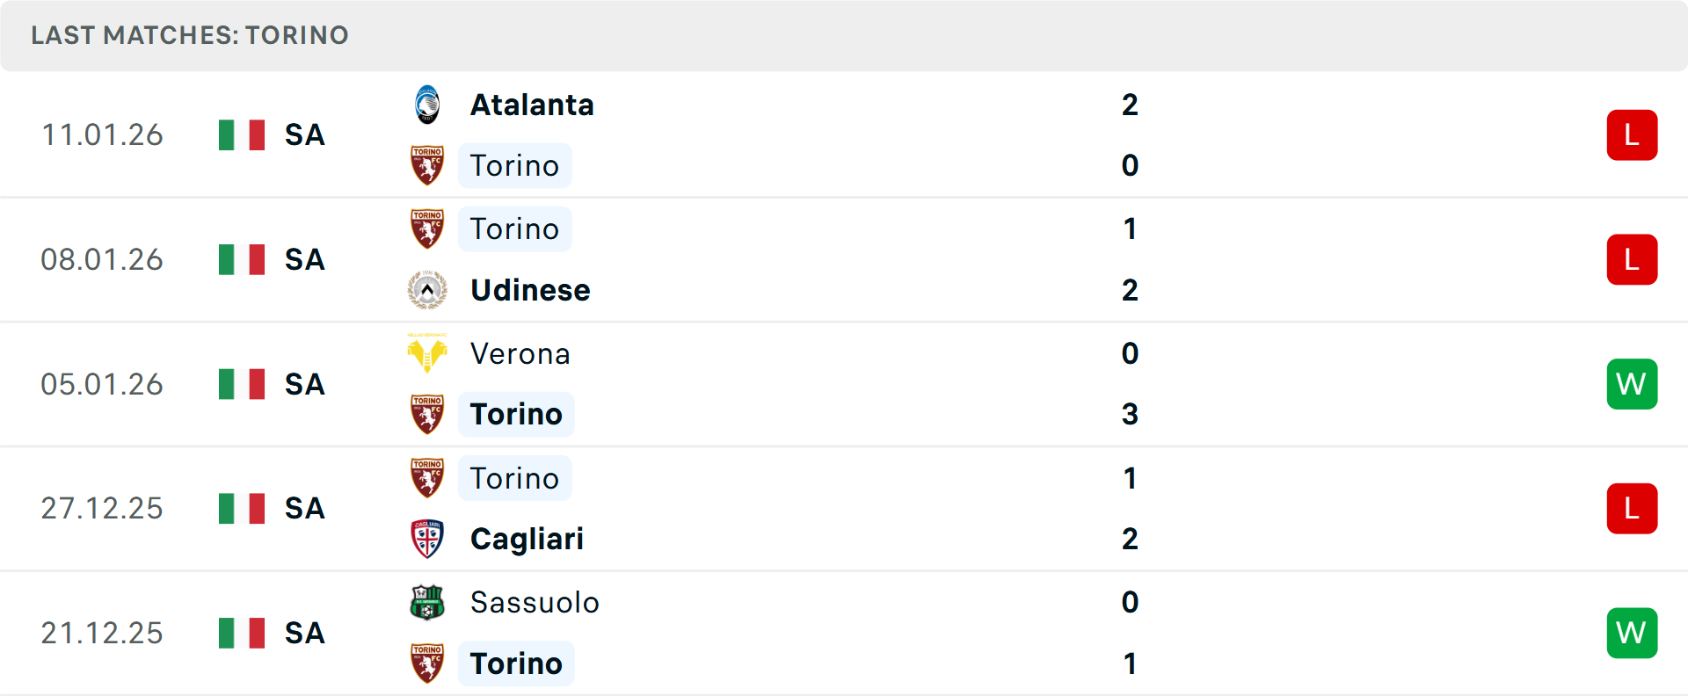Click the green W badge for Sassuolo match

[x=1632, y=633]
